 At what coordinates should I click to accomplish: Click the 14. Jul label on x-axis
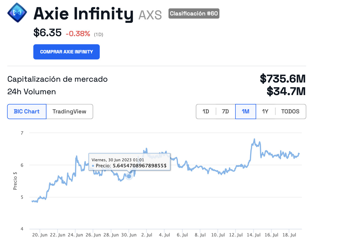tap(254, 235)
